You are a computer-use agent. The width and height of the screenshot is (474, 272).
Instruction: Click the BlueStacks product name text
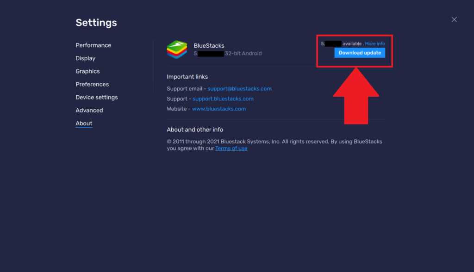click(209, 46)
